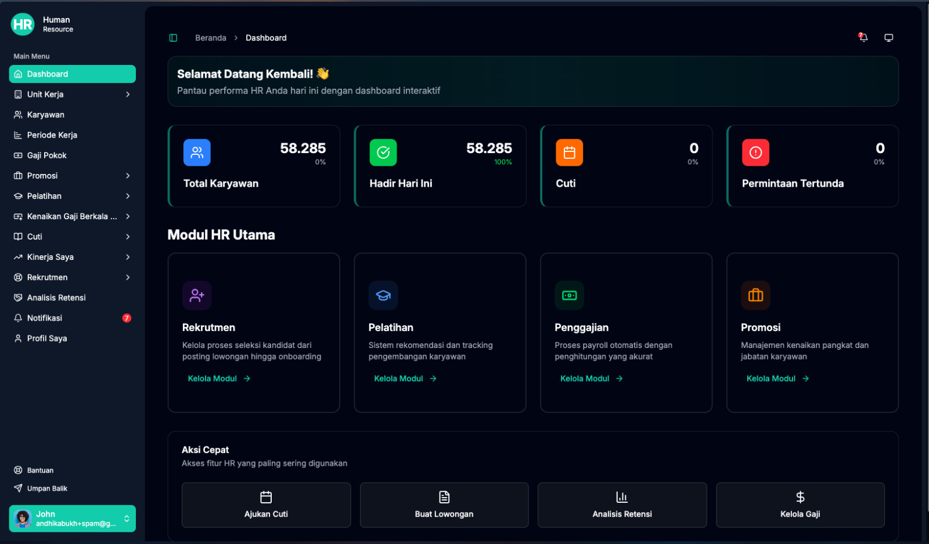Click the HR logo icon
The height and width of the screenshot is (544, 929).
click(x=23, y=24)
